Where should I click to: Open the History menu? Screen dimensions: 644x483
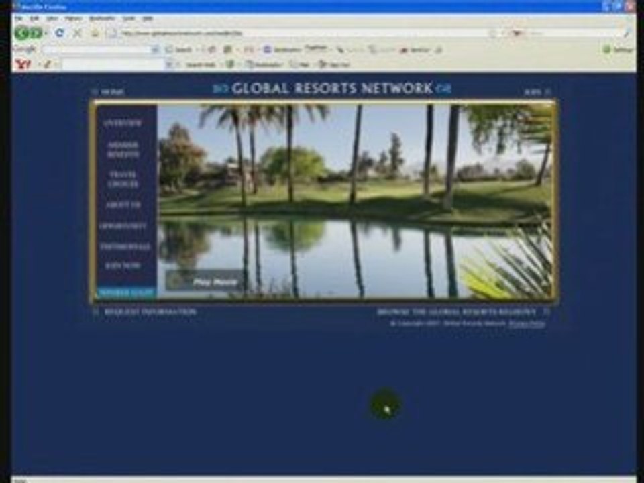[x=73, y=19]
